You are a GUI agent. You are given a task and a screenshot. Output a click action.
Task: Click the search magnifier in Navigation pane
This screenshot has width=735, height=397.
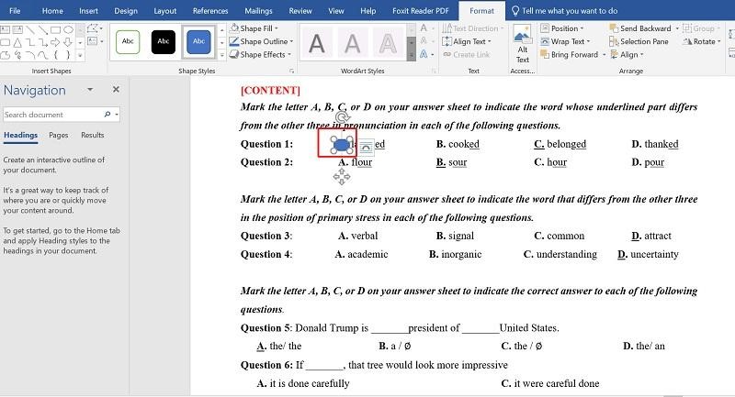point(107,114)
